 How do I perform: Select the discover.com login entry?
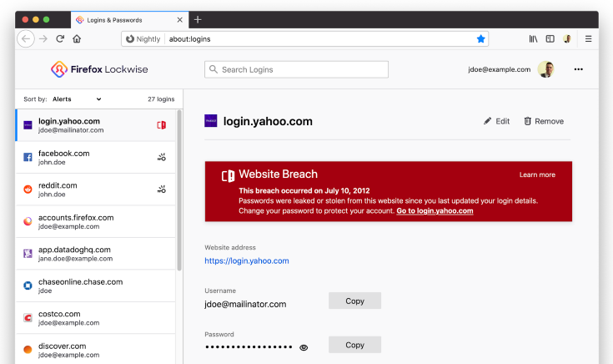click(95, 349)
